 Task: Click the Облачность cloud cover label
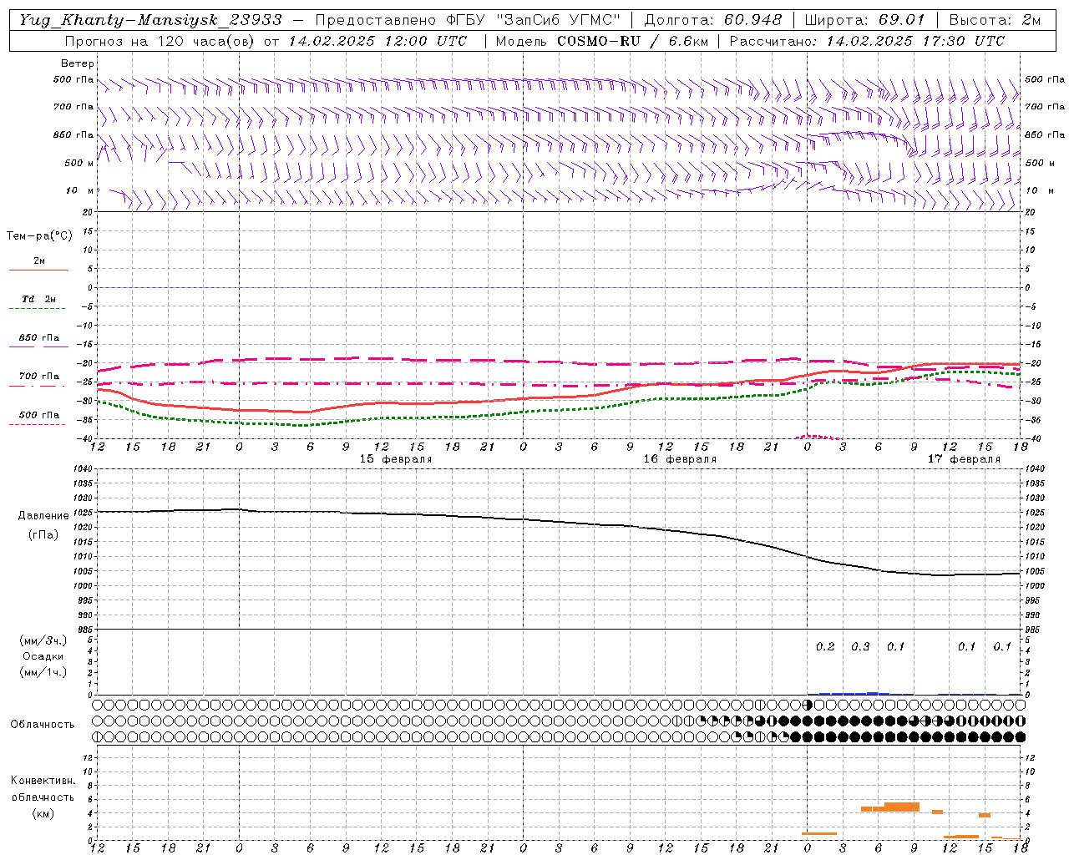pos(43,725)
